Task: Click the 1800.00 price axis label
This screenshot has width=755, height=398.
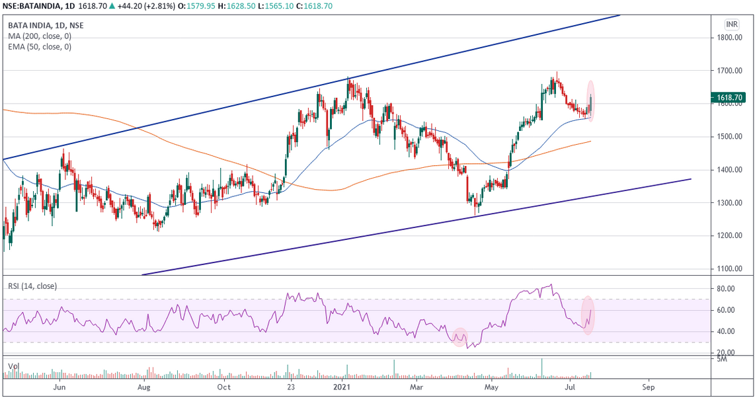Action: click(732, 38)
